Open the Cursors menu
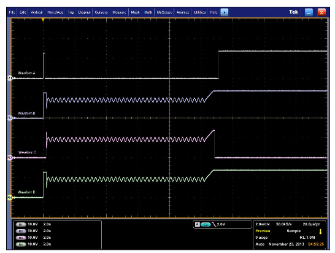This screenshot has width=335, height=253. point(101,12)
